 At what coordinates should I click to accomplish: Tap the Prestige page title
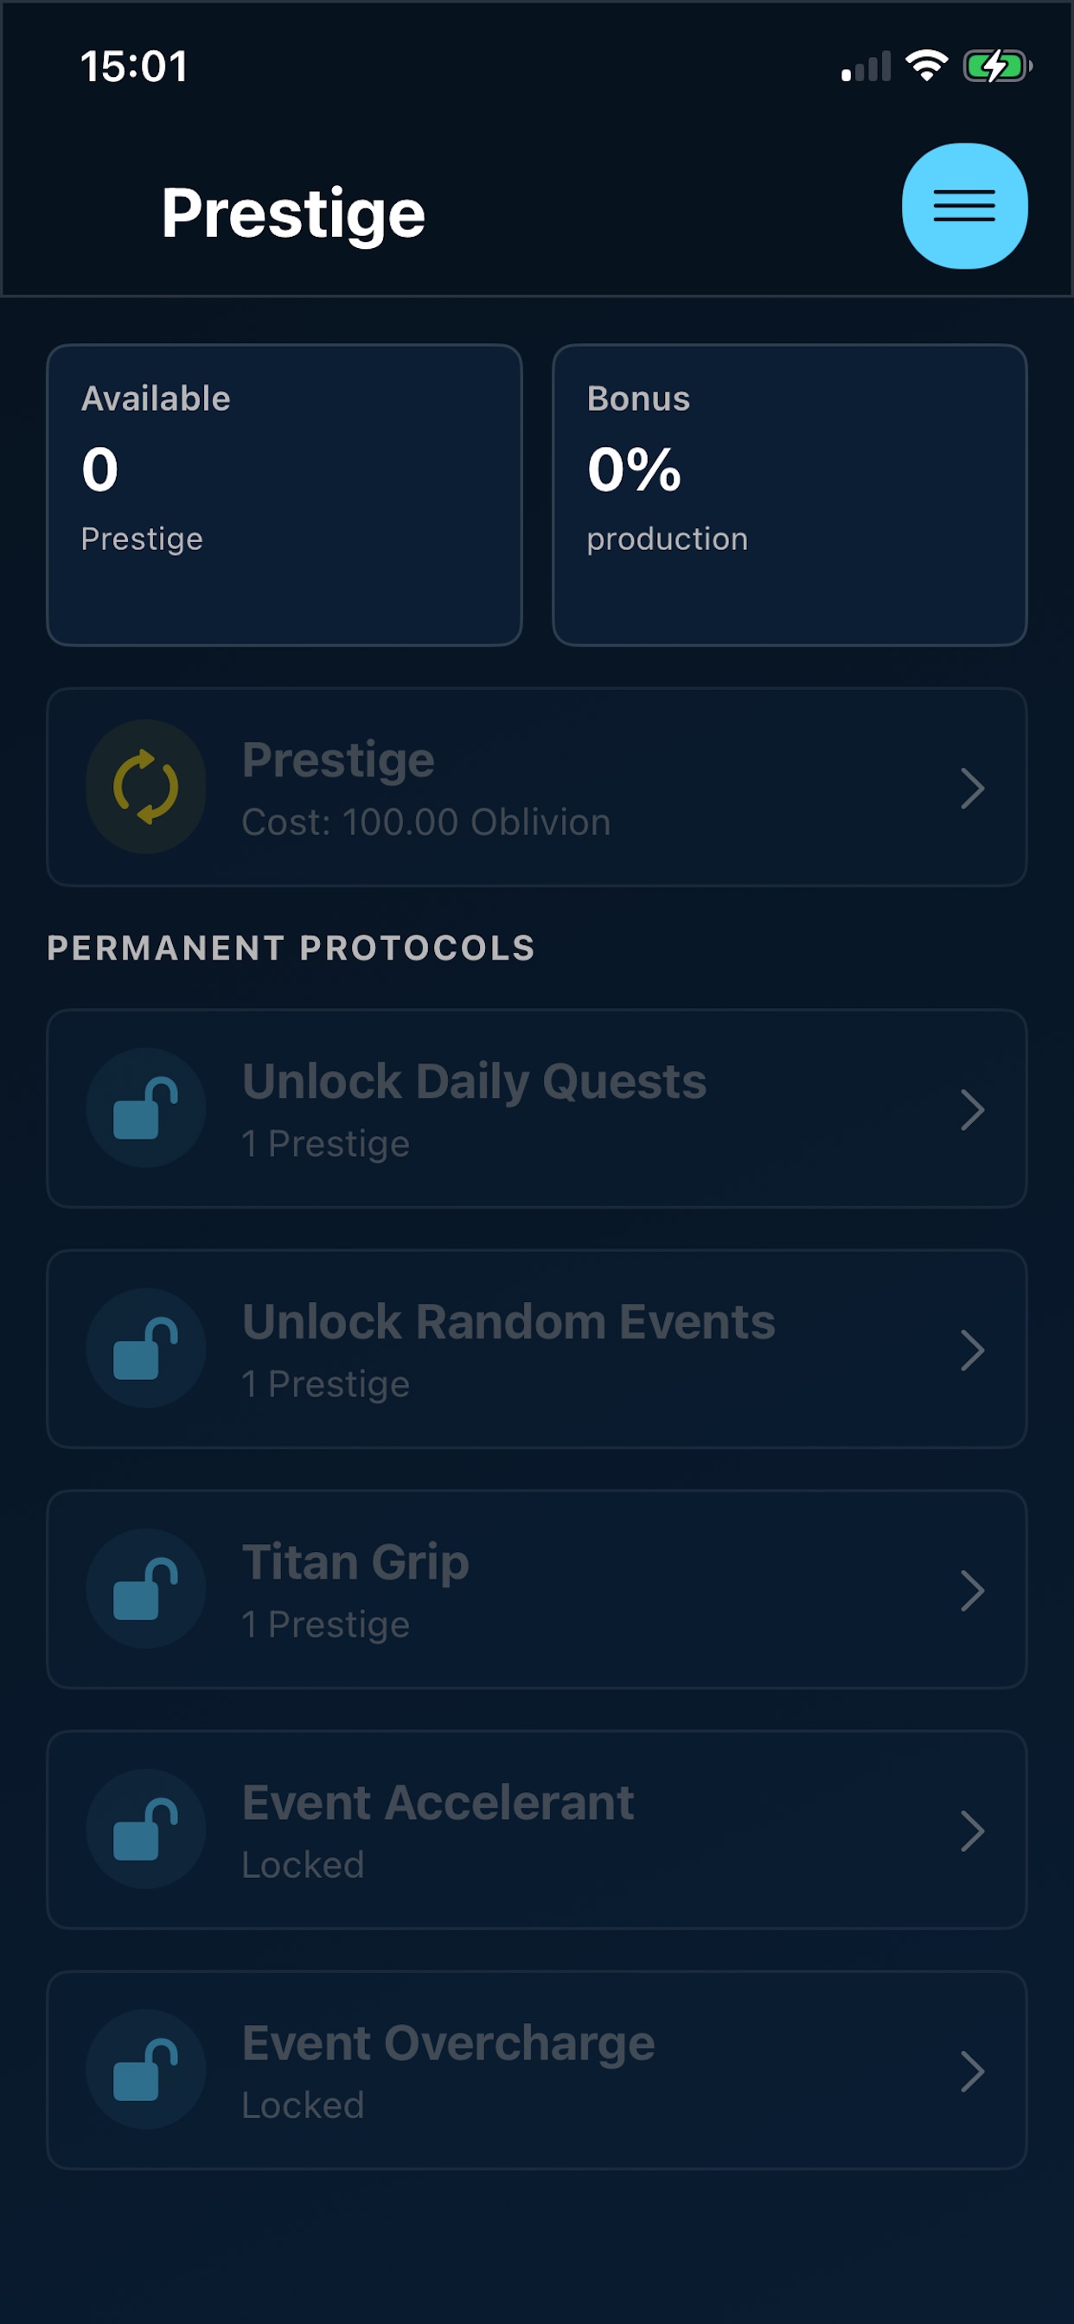(293, 214)
